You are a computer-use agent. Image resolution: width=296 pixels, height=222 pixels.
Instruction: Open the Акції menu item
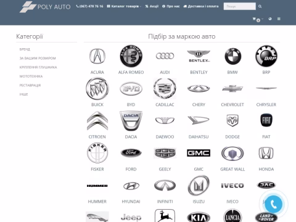152,6
